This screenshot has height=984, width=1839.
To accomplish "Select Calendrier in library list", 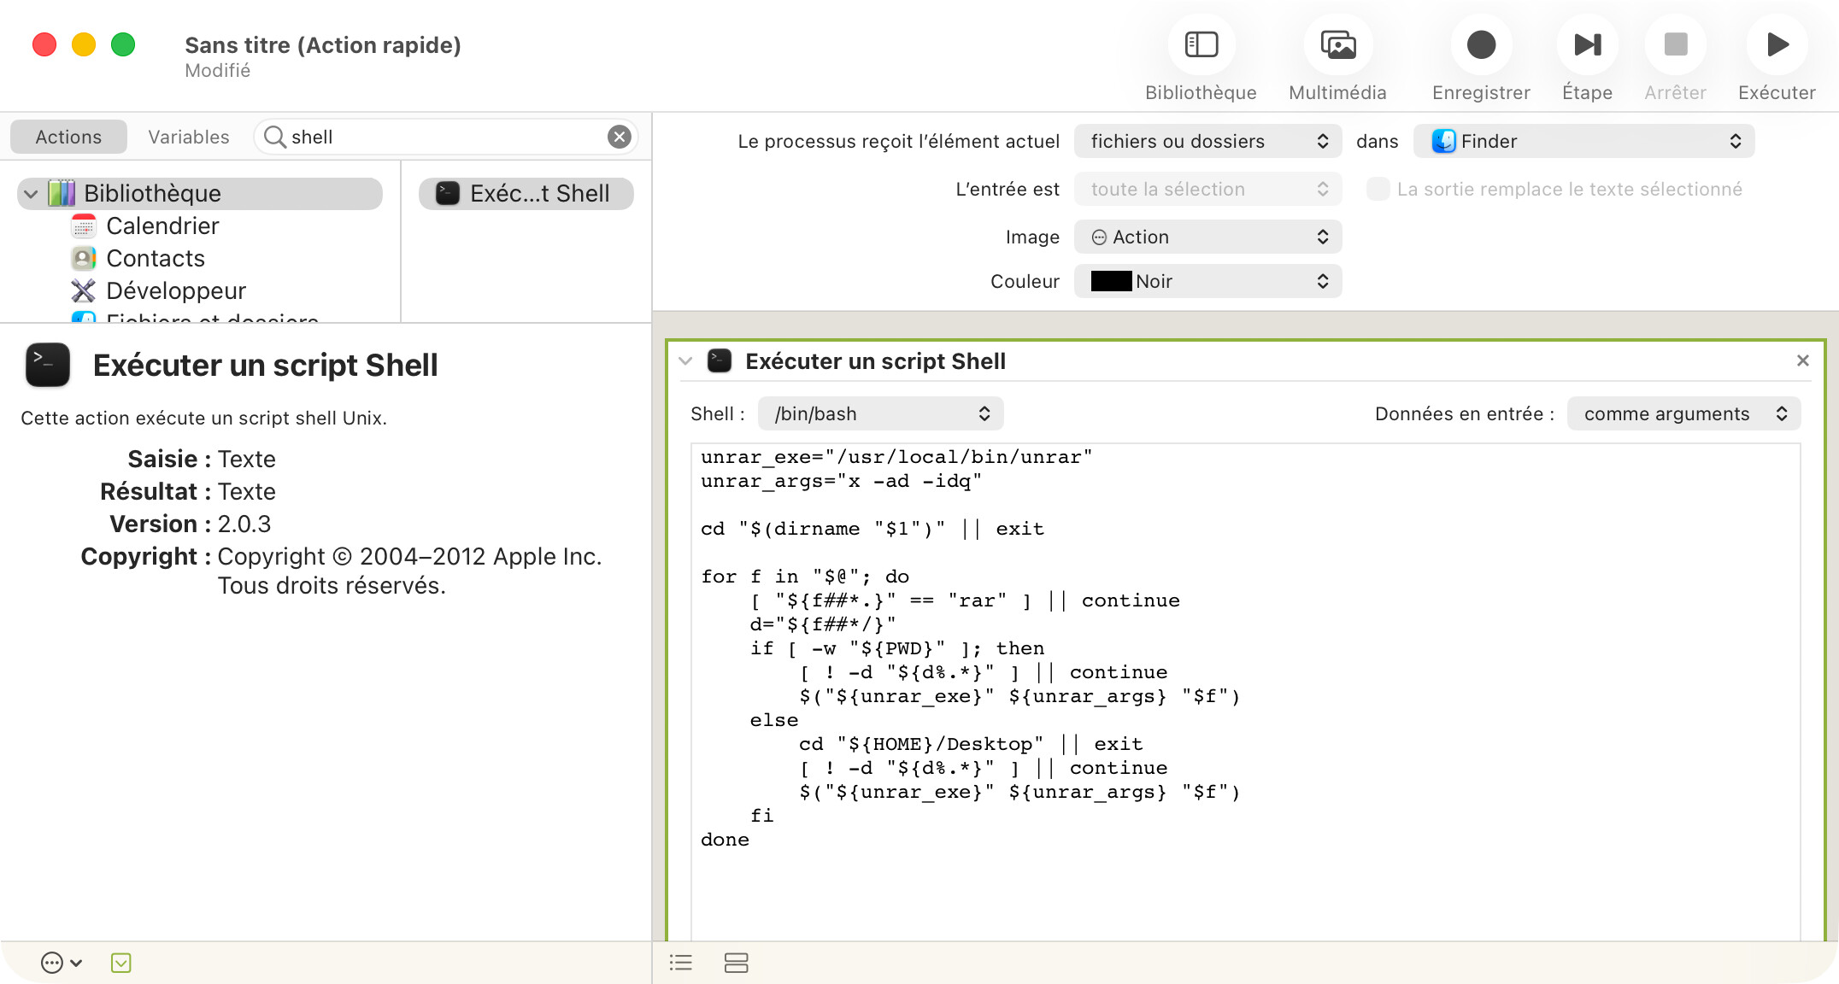I will pyautogui.click(x=162, y=226).
